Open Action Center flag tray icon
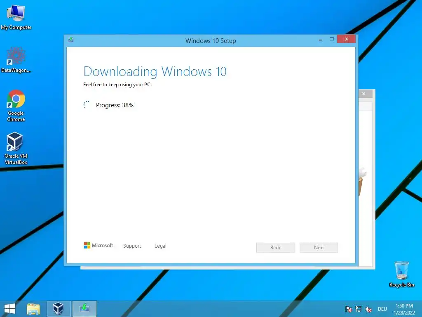This screenshot has height=317, width=422. coord(349,309)
